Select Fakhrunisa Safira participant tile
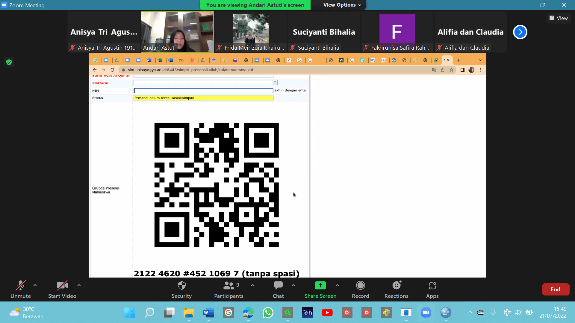 click(x=397, y=32)
